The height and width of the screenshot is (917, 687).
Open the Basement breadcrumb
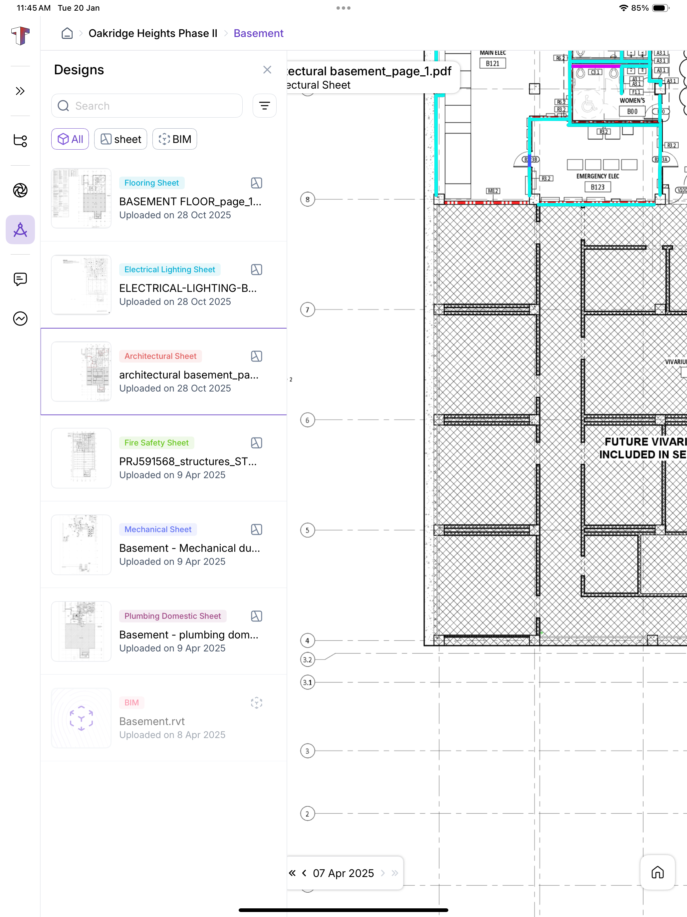click(x=258, y=33)
